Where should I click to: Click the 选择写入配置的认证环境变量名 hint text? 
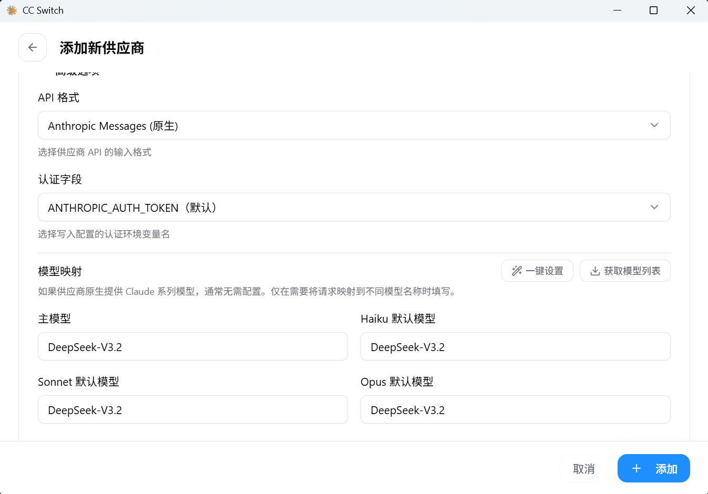(x=104, y=234)
